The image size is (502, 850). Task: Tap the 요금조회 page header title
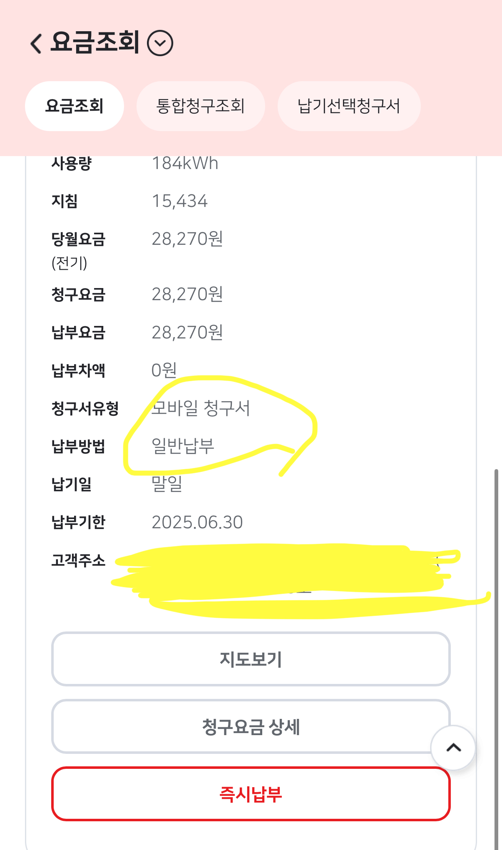[95, 42]
